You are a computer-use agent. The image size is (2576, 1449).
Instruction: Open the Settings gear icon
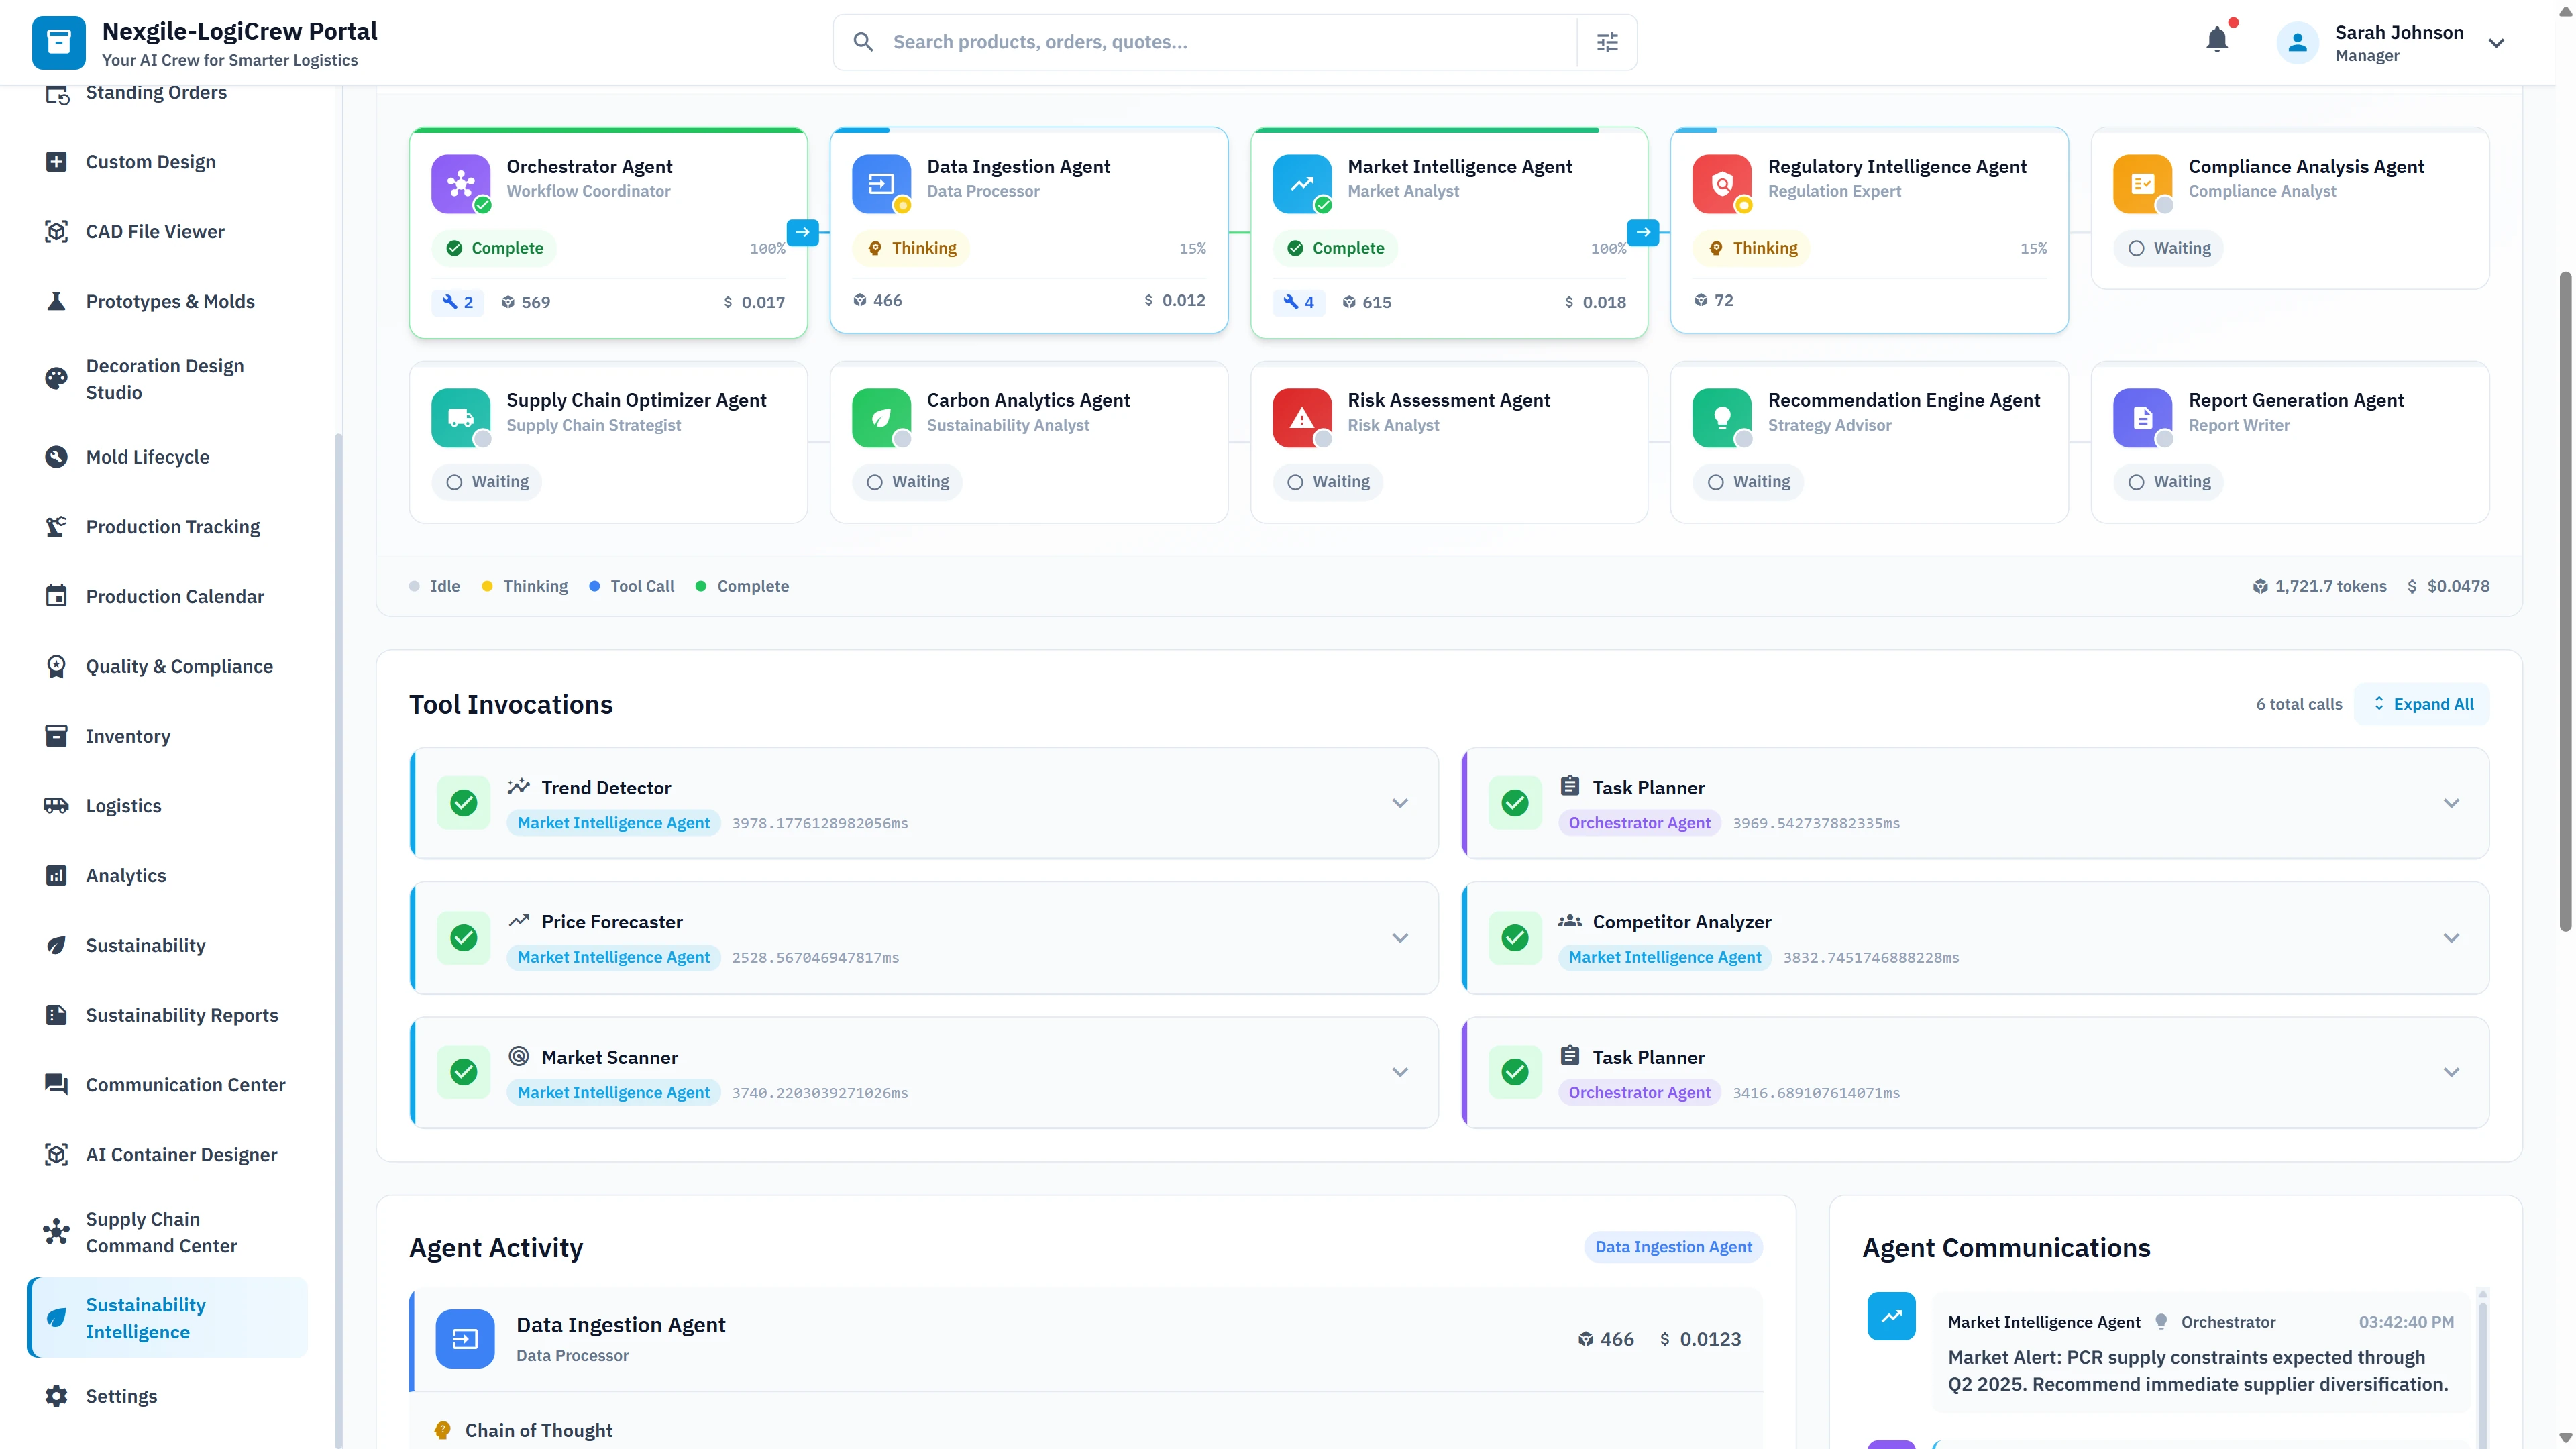pyautogui.click(x=57, y=1395)
